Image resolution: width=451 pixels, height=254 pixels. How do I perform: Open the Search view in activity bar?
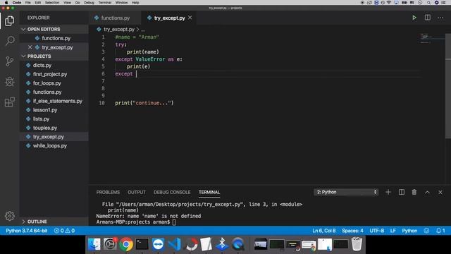pos(10,41)
